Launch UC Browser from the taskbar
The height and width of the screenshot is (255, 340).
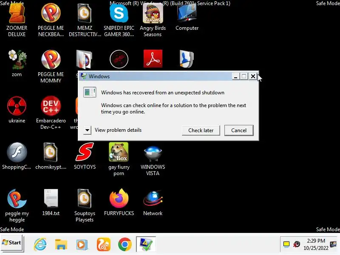click(104, 244)
